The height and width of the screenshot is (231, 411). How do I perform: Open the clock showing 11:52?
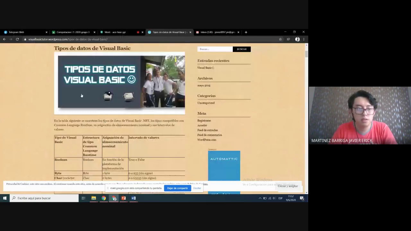click(x=291, y=198)
